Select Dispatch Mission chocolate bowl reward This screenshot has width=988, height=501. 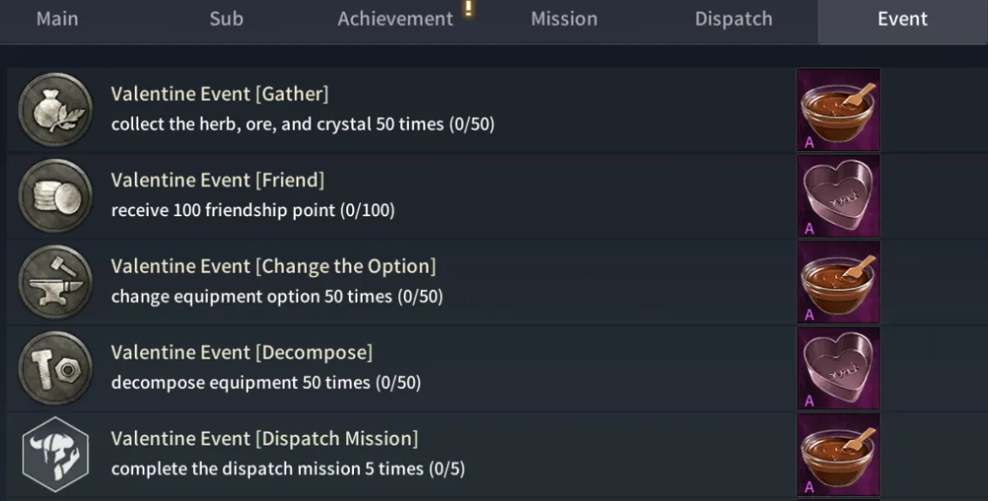point(838,454)
